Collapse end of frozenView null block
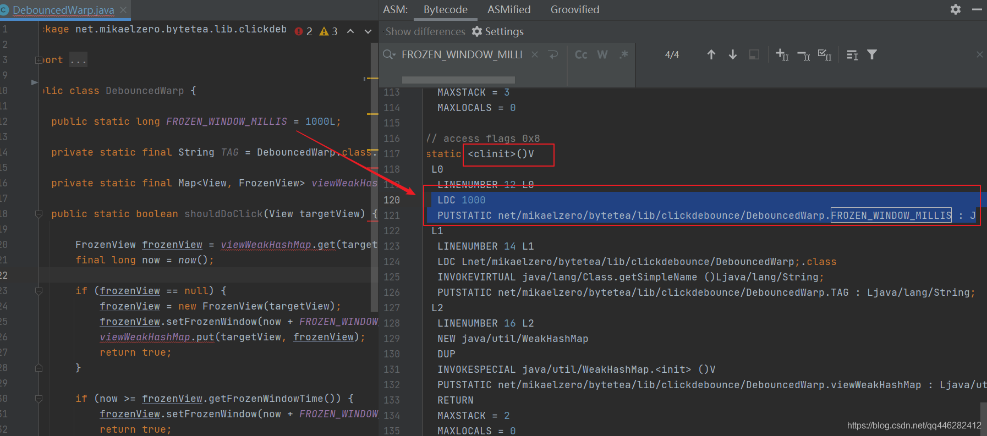The image size is (987, 436). point(39,368)
